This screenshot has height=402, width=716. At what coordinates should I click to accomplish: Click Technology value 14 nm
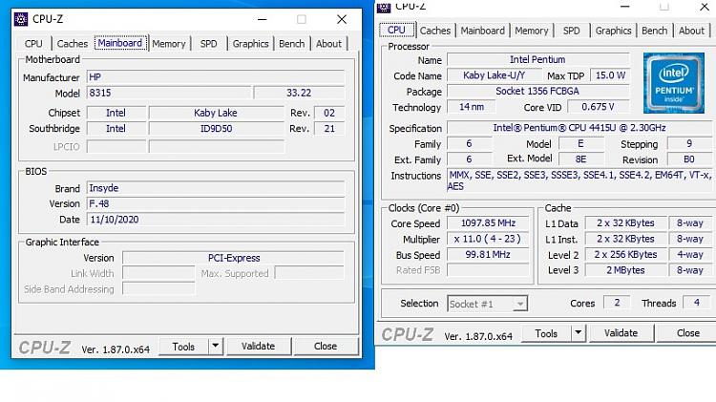472,107
